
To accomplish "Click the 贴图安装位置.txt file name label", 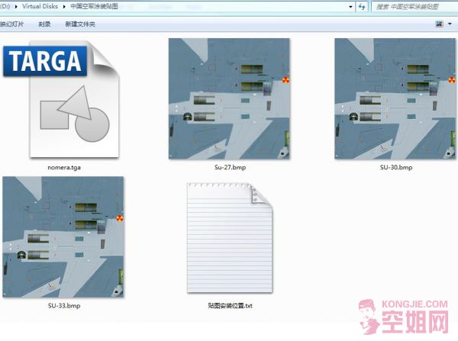I will pos(230,306).
